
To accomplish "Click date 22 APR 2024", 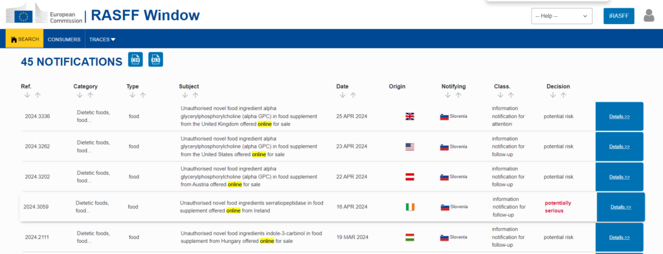I will tap(352, 177).
